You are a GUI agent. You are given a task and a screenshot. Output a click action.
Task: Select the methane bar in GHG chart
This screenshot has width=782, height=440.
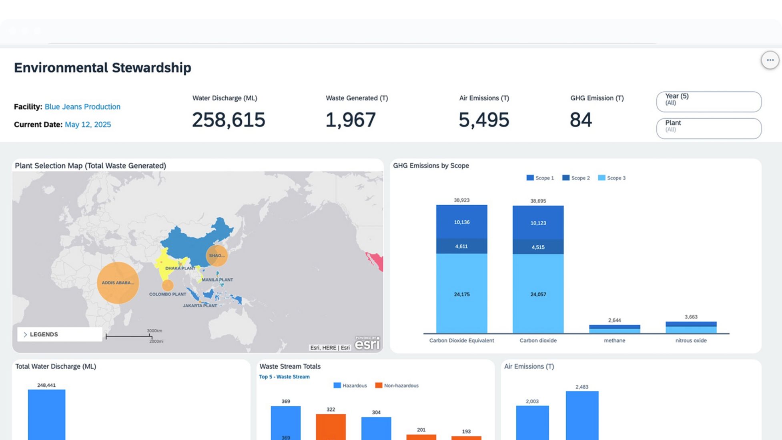coord(614,329)
